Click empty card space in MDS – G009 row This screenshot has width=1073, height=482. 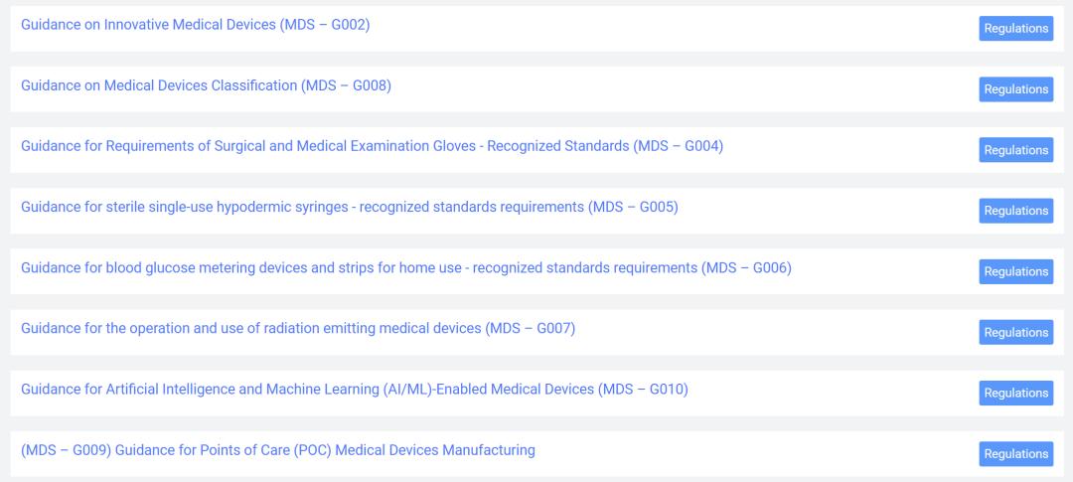click(x=755, y=453)
